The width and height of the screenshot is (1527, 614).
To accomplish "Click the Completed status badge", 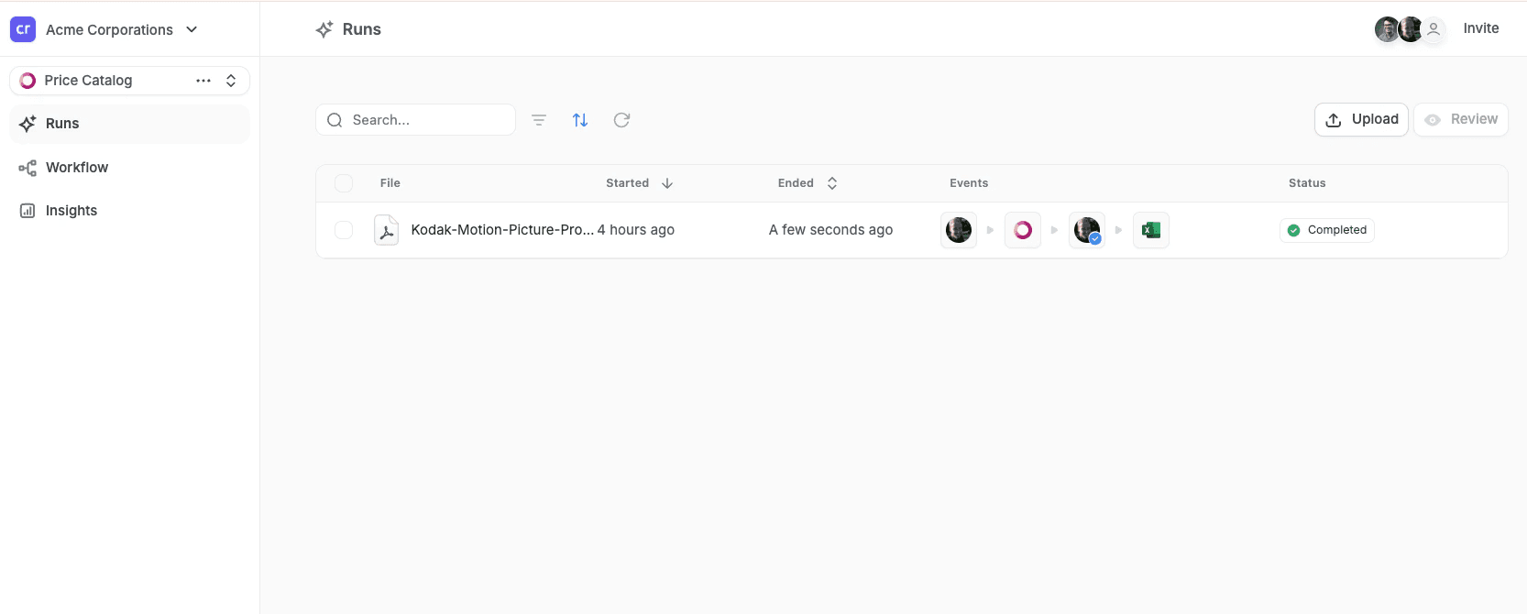I will pyautogui.click(x=1327, y=230).
